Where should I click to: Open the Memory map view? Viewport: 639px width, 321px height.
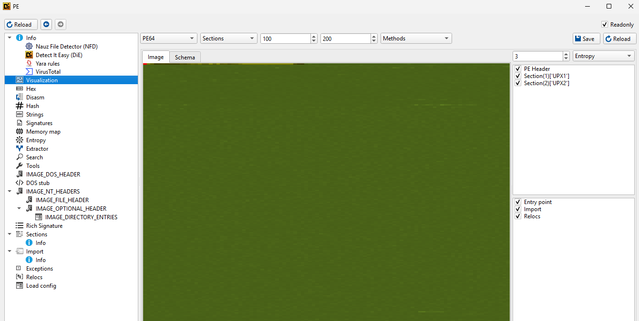coord(43,132)
